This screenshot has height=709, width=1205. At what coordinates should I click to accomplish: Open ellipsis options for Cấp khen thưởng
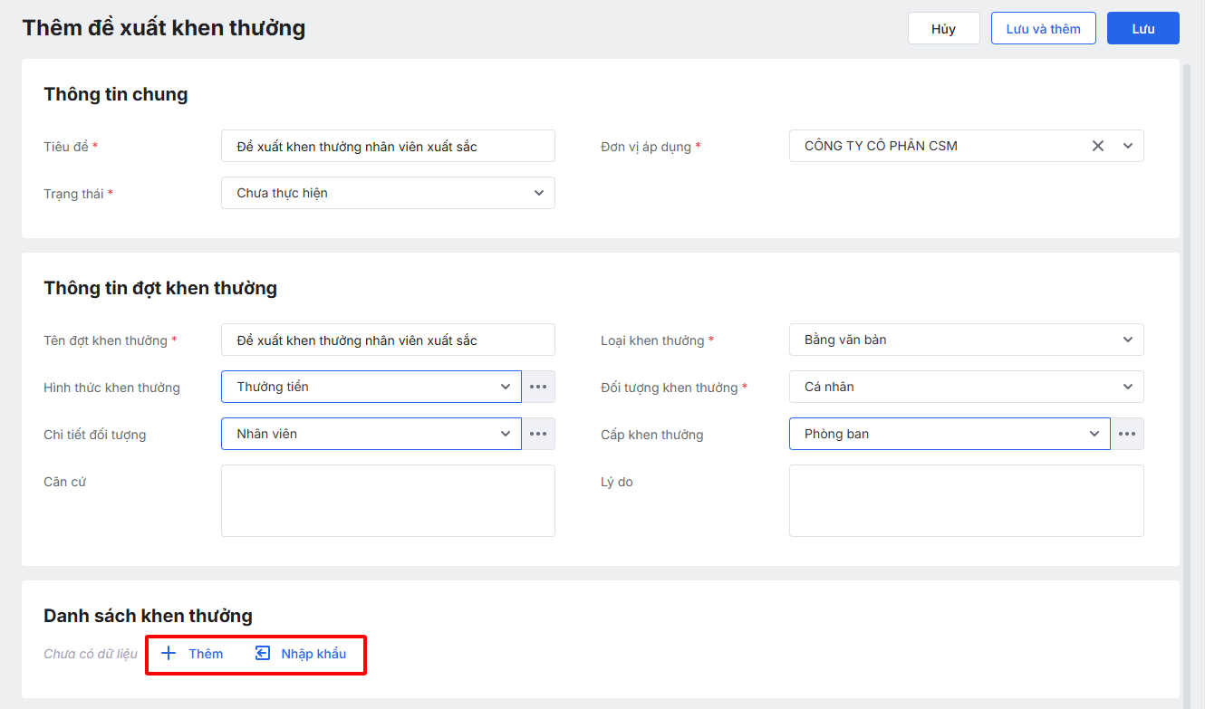click(1127, 434)
